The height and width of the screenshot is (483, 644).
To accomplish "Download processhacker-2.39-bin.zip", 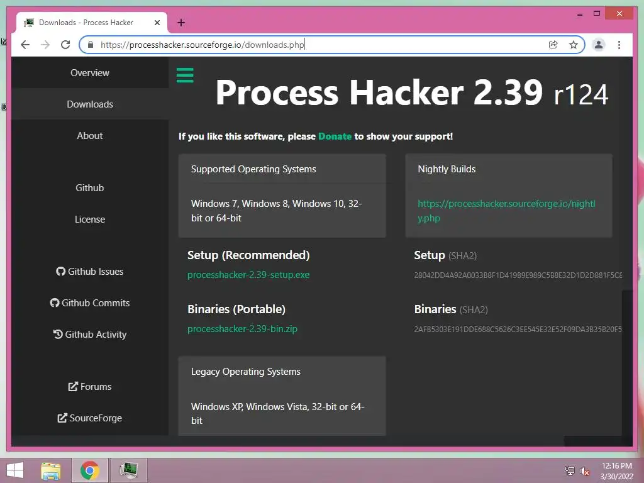I will pyautogui.click(x=242, y=329).
